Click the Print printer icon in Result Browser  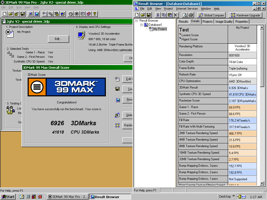click(x=191, y=15)
